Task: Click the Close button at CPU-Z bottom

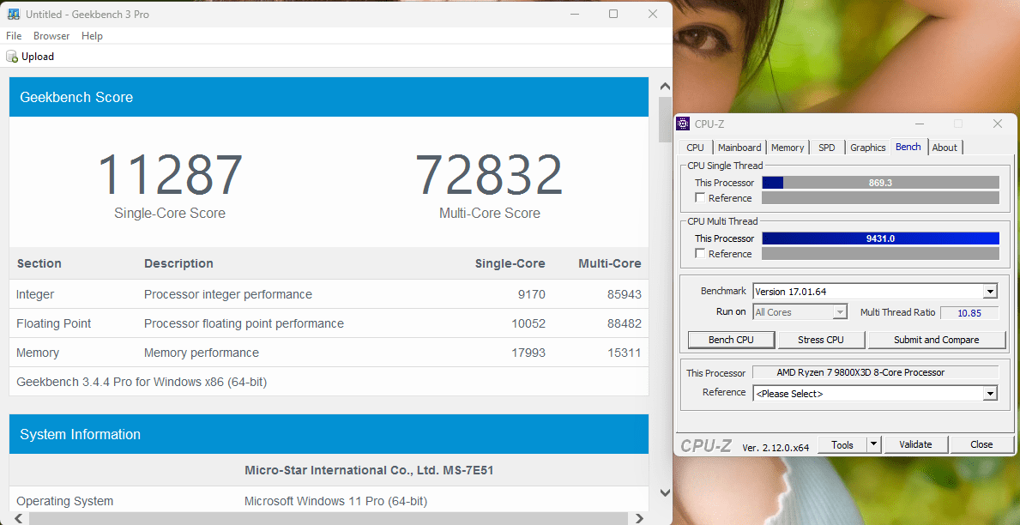Action: [x=981, y=445]
